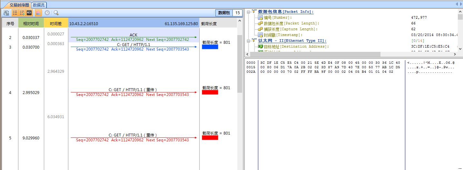This screenshot has width=463, height=170.
Task: Select the 时间戳[Timestamp] tree item
Action: (x=283, y=35)
